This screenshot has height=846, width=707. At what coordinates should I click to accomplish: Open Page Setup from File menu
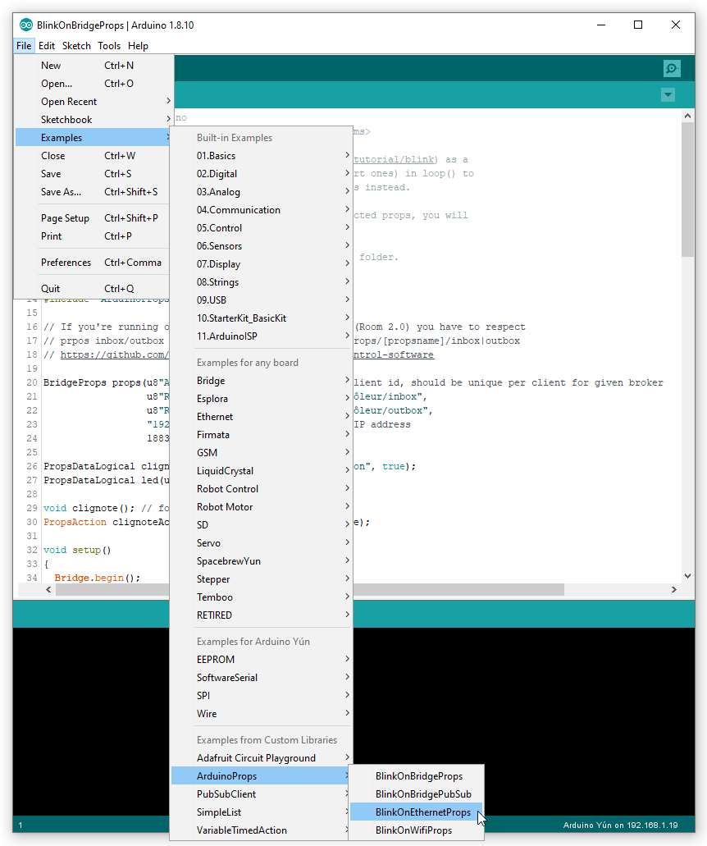point(94,218)
